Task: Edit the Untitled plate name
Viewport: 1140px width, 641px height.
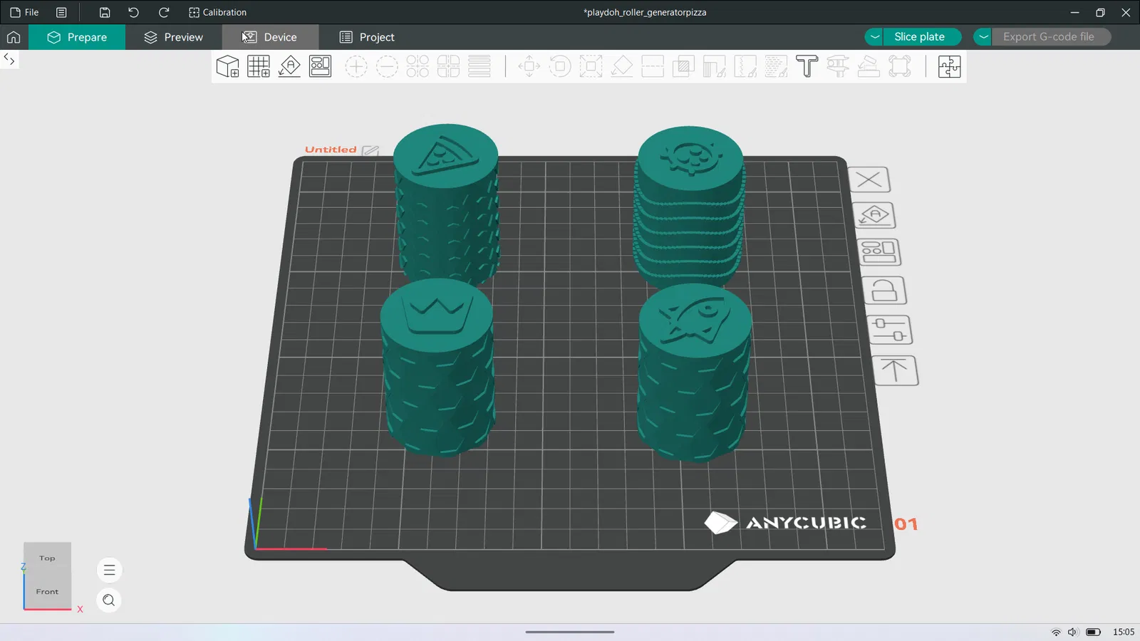Action: (370, 150)
